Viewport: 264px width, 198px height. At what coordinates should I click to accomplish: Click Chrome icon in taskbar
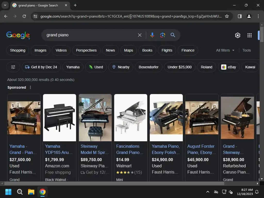[x=43, y=192]
